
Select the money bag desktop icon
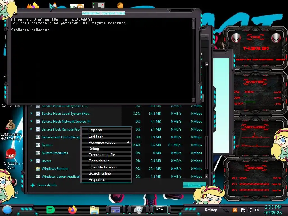coord(11,125)
